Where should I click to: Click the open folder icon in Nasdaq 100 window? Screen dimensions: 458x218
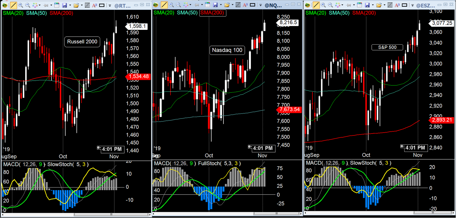click(227, 5)
